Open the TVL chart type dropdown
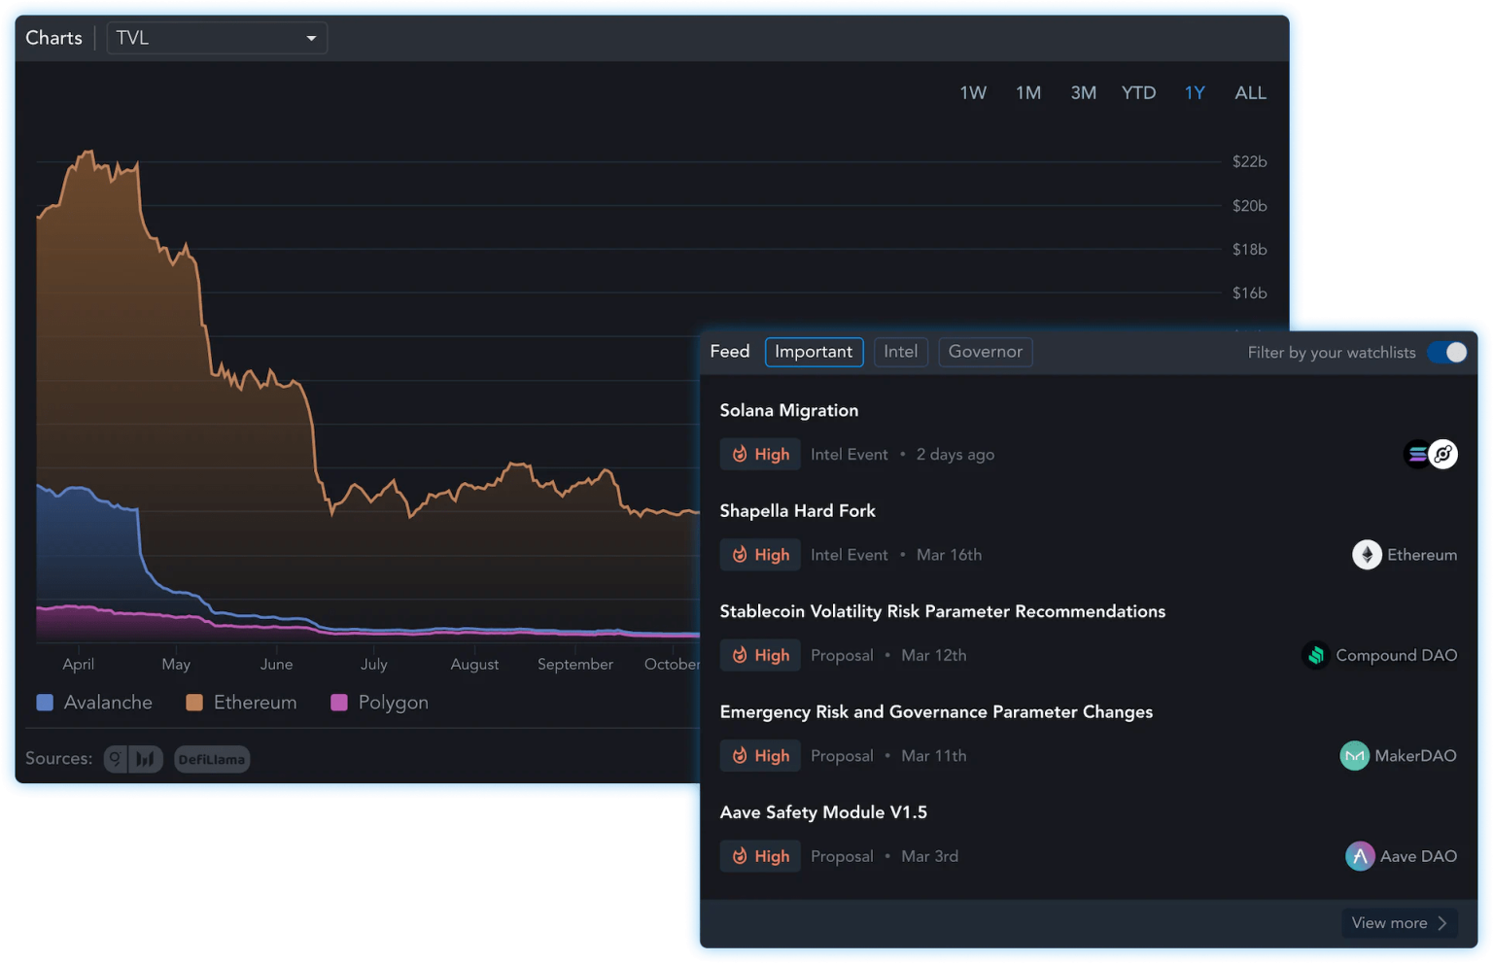This screenshot has height=964, width=1493. pos(216,38)
